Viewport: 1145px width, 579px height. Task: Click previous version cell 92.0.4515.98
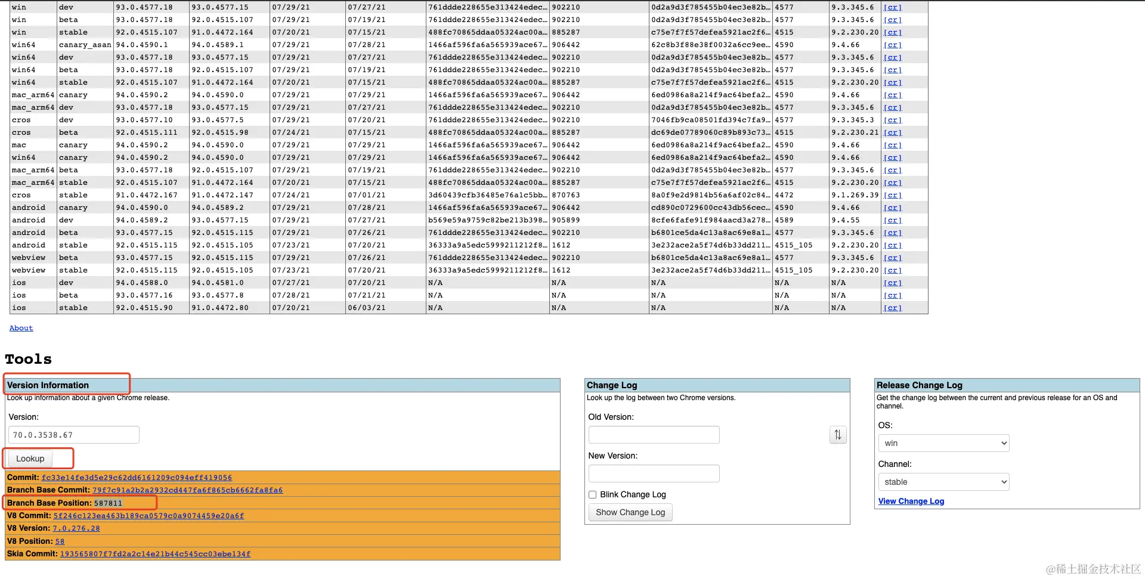[229, 132]
